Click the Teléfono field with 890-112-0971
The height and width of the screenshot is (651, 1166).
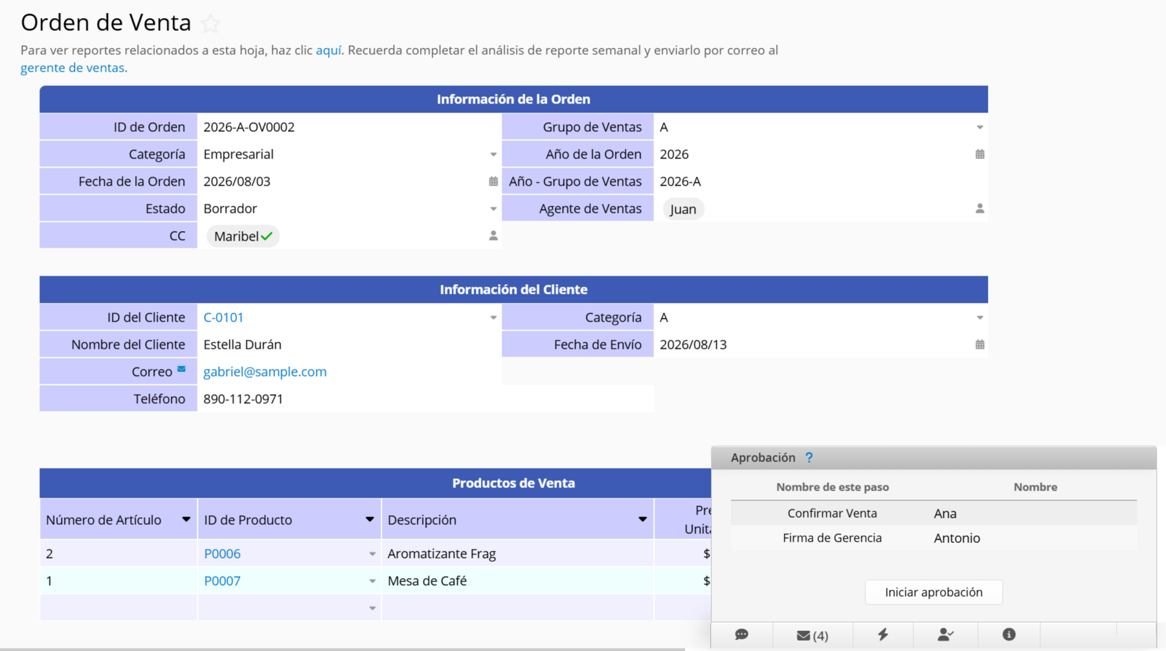(425, 399)
